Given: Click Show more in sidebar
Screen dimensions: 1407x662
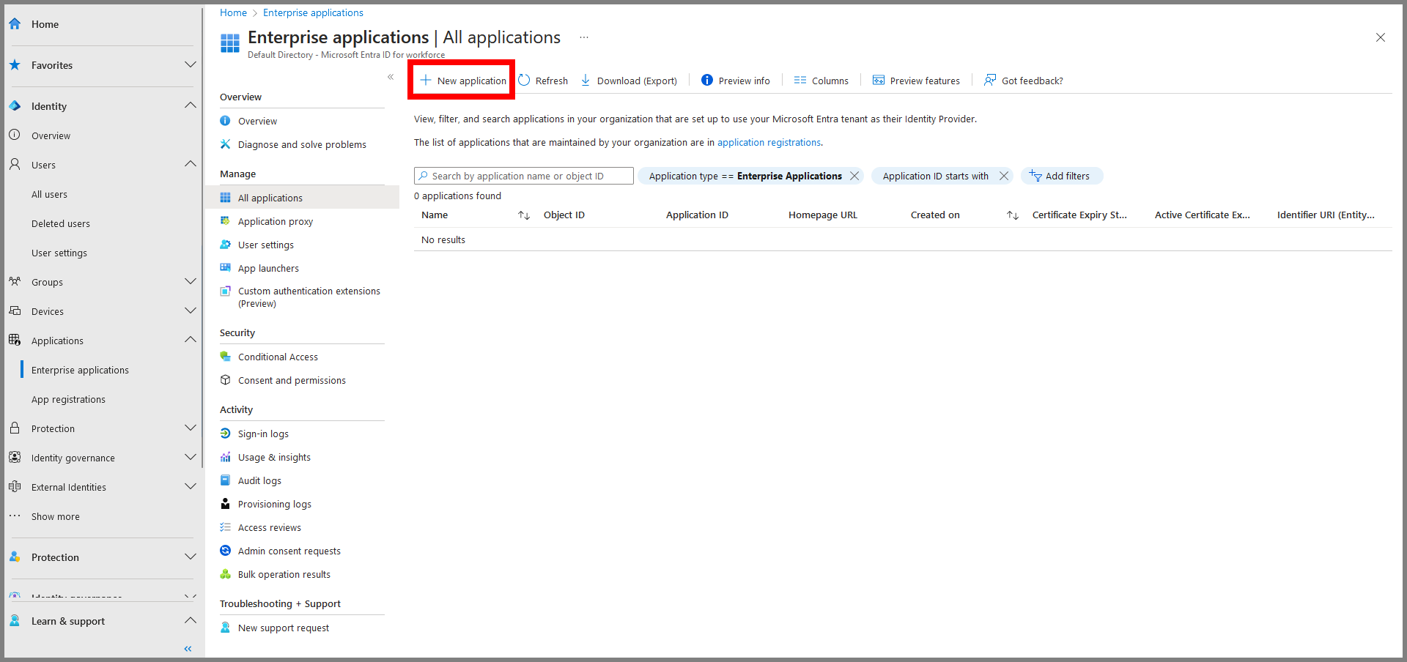Looking at the screenshot, I should pyautogui.click(x=56, y=516).
